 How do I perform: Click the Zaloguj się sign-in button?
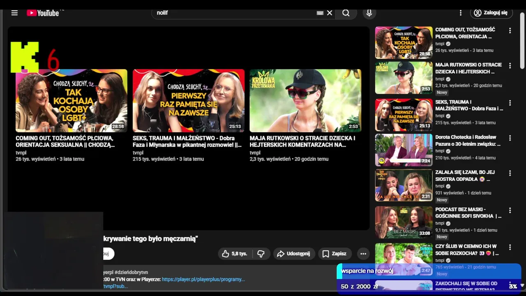point(491,13)
